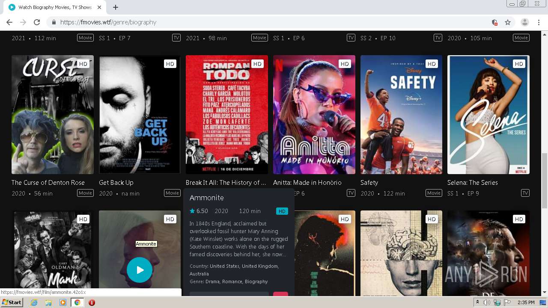Open the Safety movie poster

tap(401, 115)
